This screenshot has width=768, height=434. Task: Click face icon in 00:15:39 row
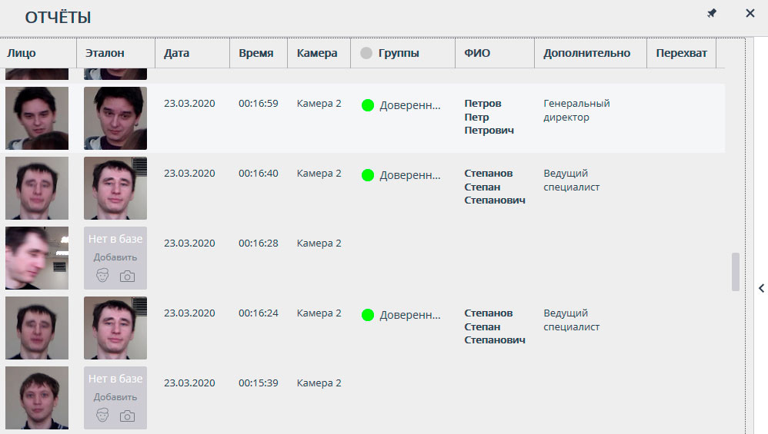click(103, 416)
